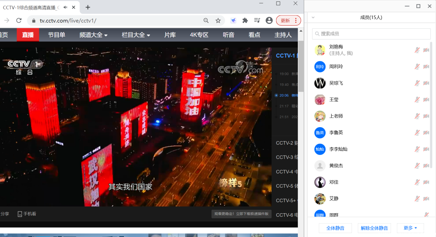The image size is (436, 237).
Task: Toggle camera for 吴琼飞
Action: 426,83
